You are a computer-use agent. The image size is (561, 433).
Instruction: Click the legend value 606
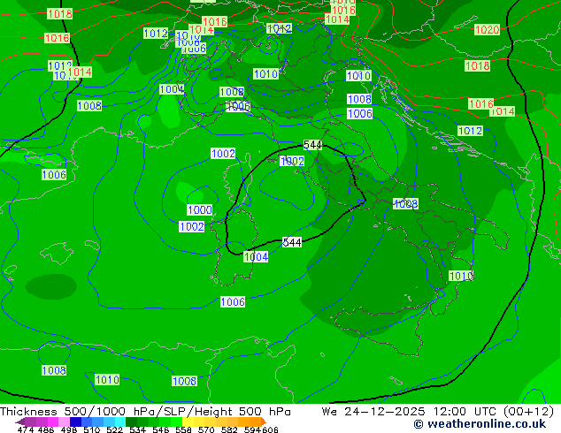pos(270,429)
